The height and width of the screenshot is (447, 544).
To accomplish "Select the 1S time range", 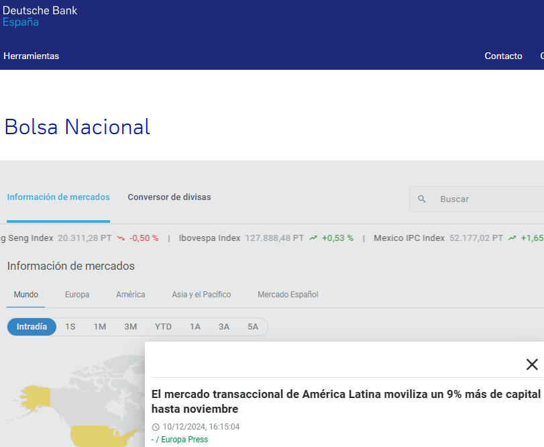I will pyautogui.click(x=70, y=327).
